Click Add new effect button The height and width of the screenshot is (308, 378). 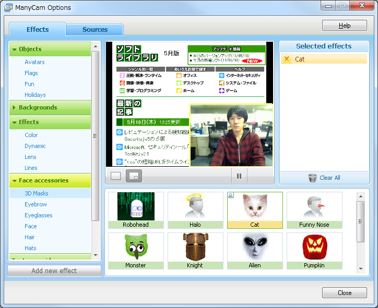pyautogui.click(x=54, y=270)
